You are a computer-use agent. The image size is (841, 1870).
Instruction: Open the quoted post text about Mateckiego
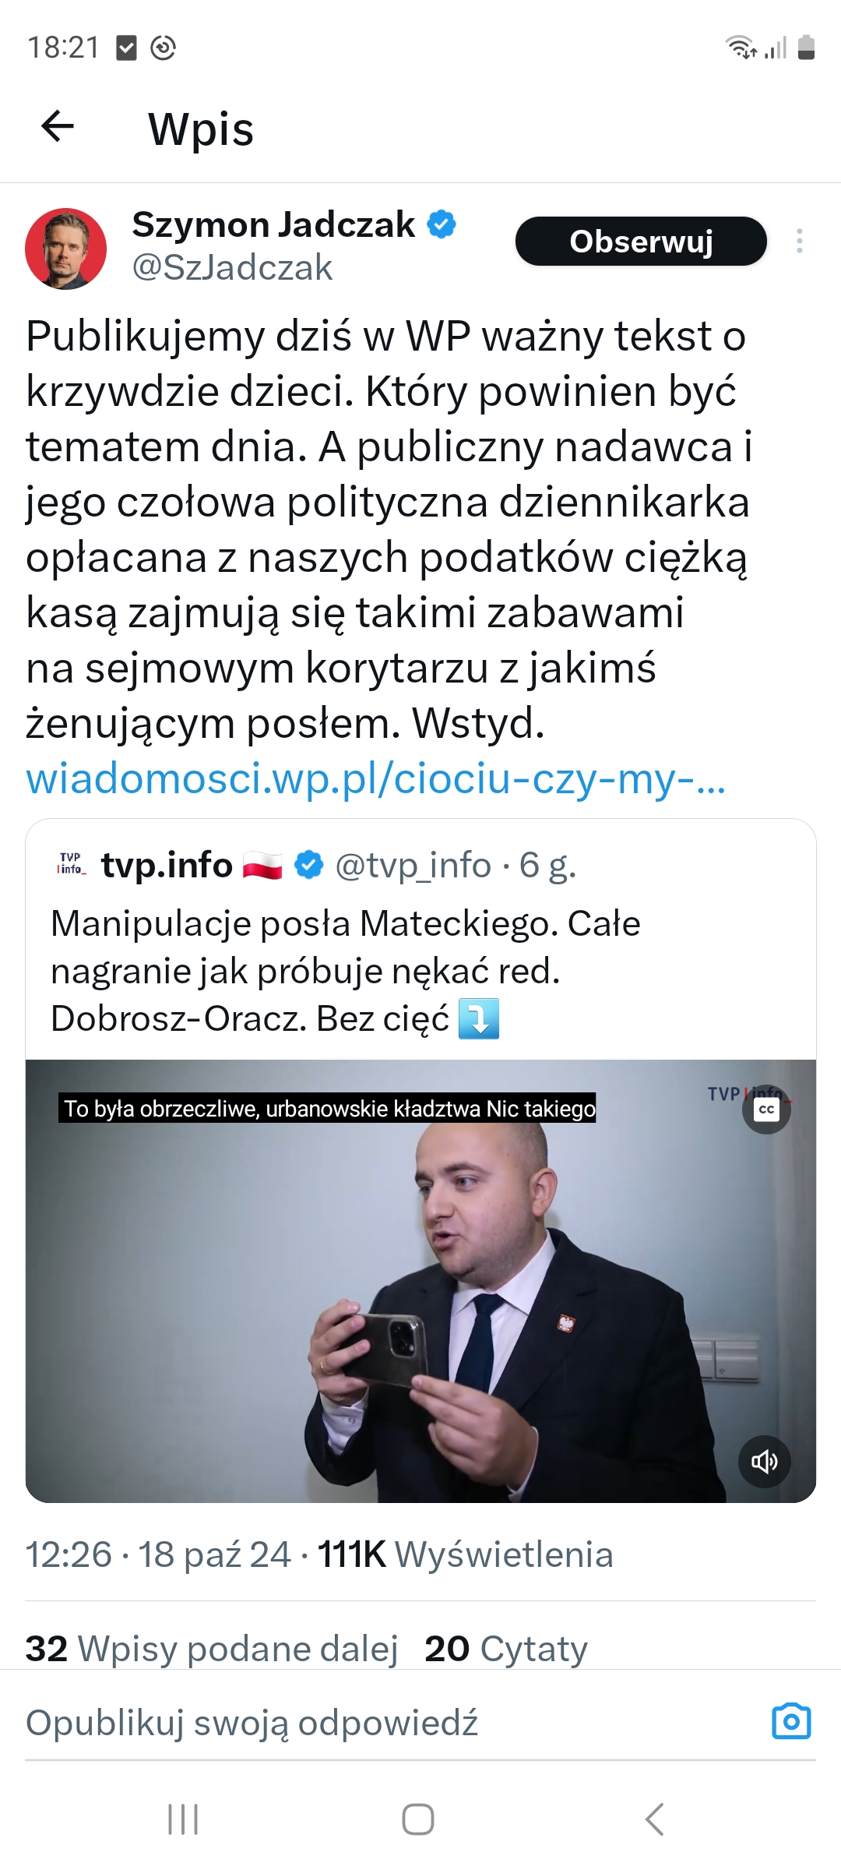pyautogui.click(x=346, y=971)
